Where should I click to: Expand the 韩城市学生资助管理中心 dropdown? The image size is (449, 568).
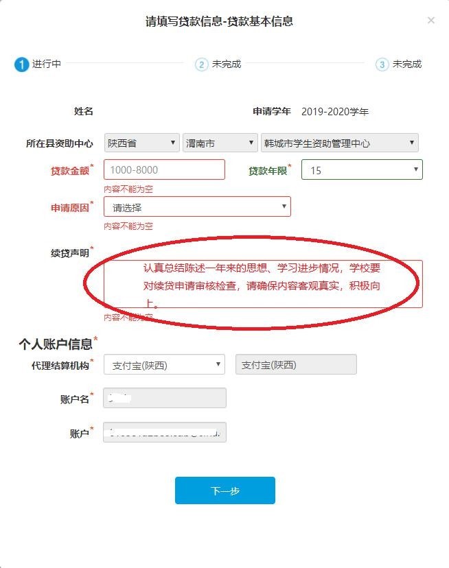tap(339, 143)
